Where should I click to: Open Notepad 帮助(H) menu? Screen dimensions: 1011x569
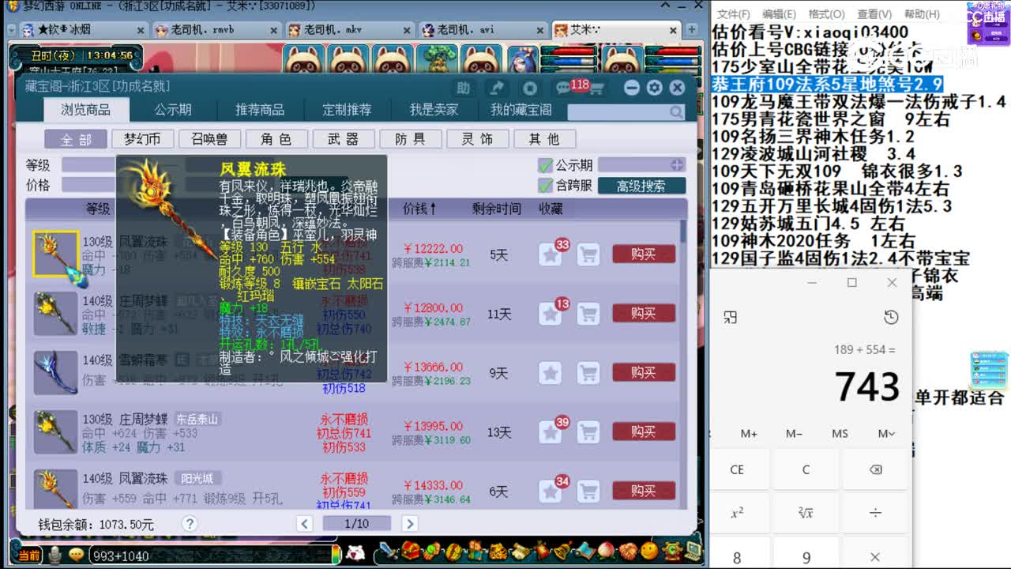pyautogui.click(x=922, y=14)
